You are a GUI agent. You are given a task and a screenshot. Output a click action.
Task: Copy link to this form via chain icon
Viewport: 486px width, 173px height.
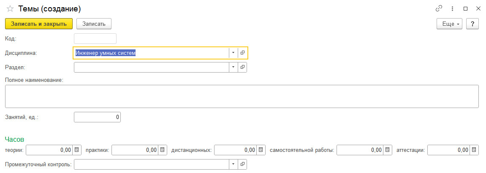pyautogui.click(x=439, y=8)
